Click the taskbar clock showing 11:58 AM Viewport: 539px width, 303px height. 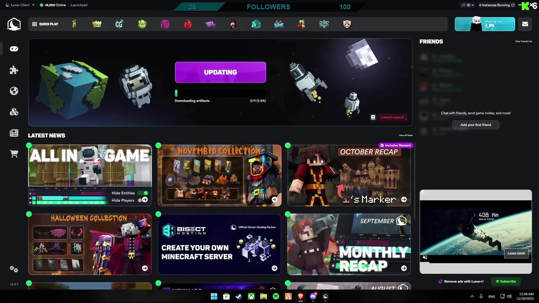pyautogui.click(x=526, y=296)
